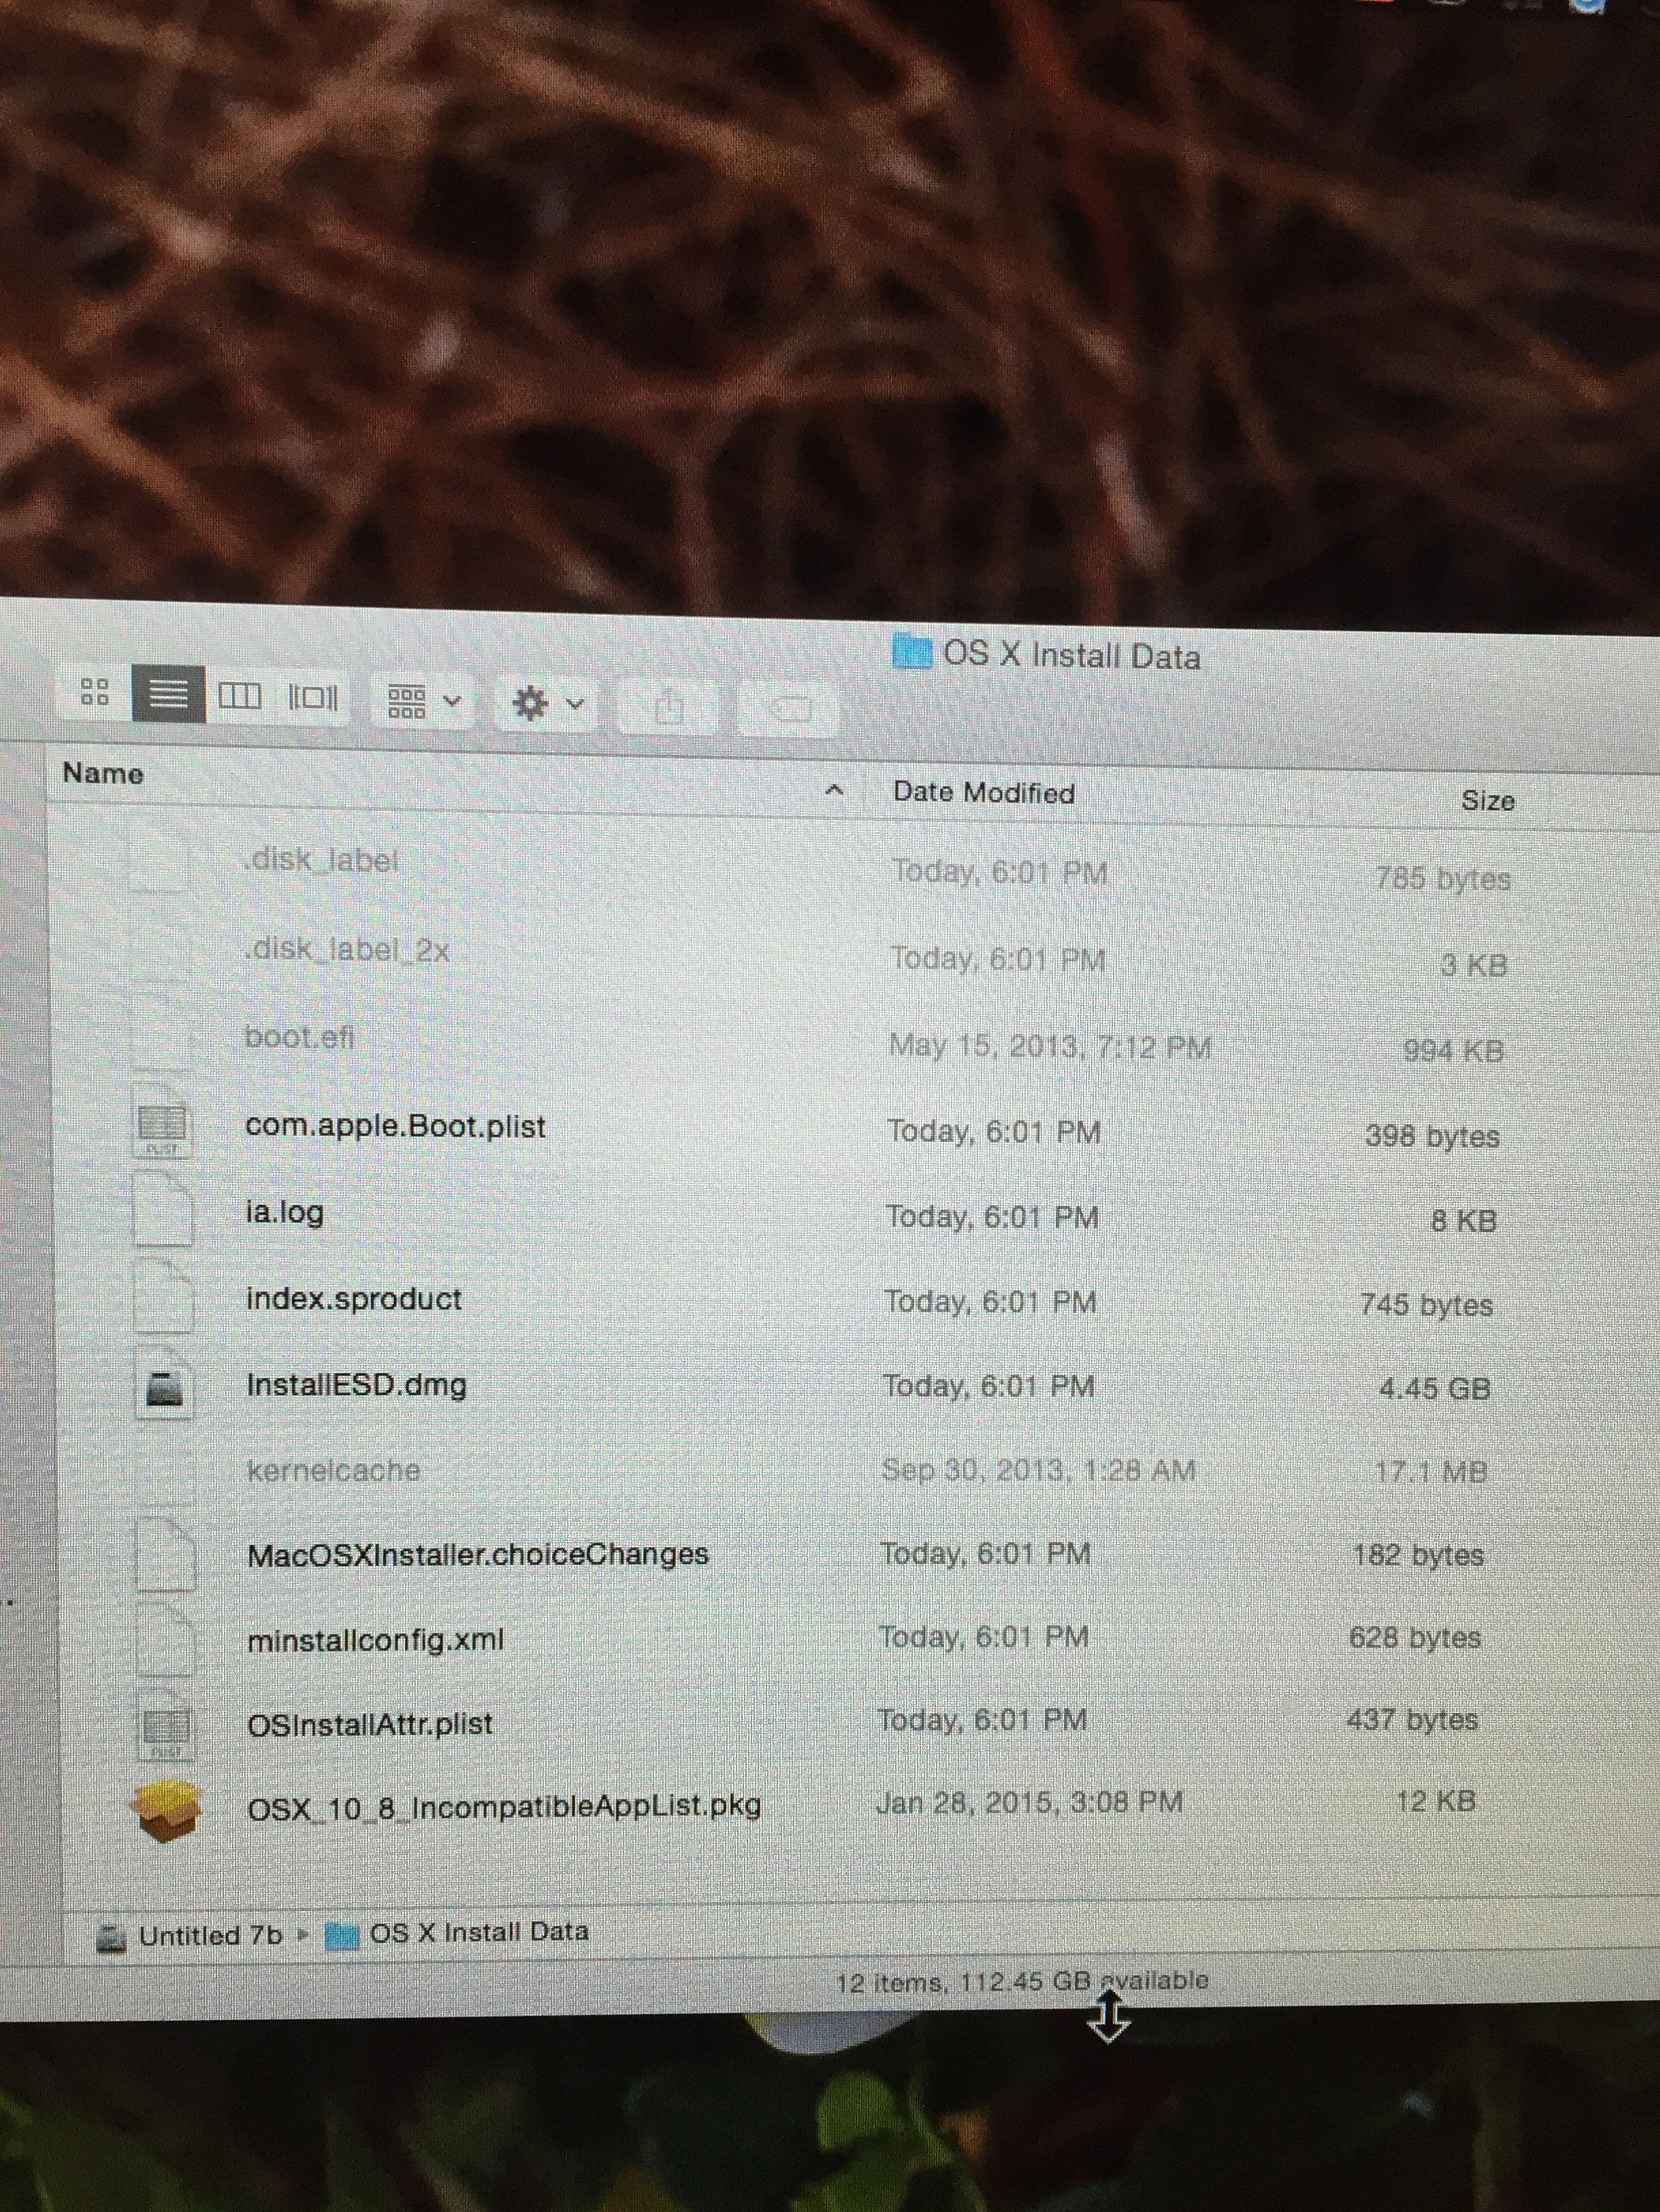Screen dimensions: 1660x2212
Task: Select the index.sproduct document icon
Action: tap(164, 1296)
